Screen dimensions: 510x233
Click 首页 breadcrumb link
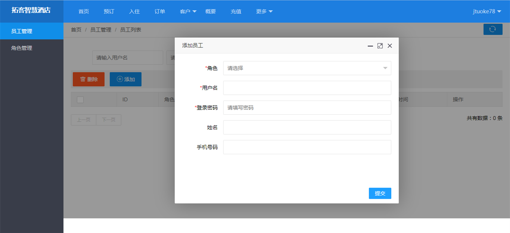pyautogui.click(x=76, y=30)
